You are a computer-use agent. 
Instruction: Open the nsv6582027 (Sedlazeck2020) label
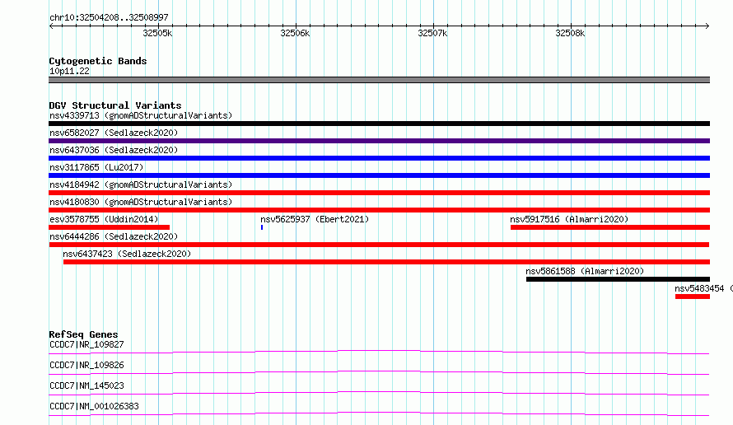[114, 133]
